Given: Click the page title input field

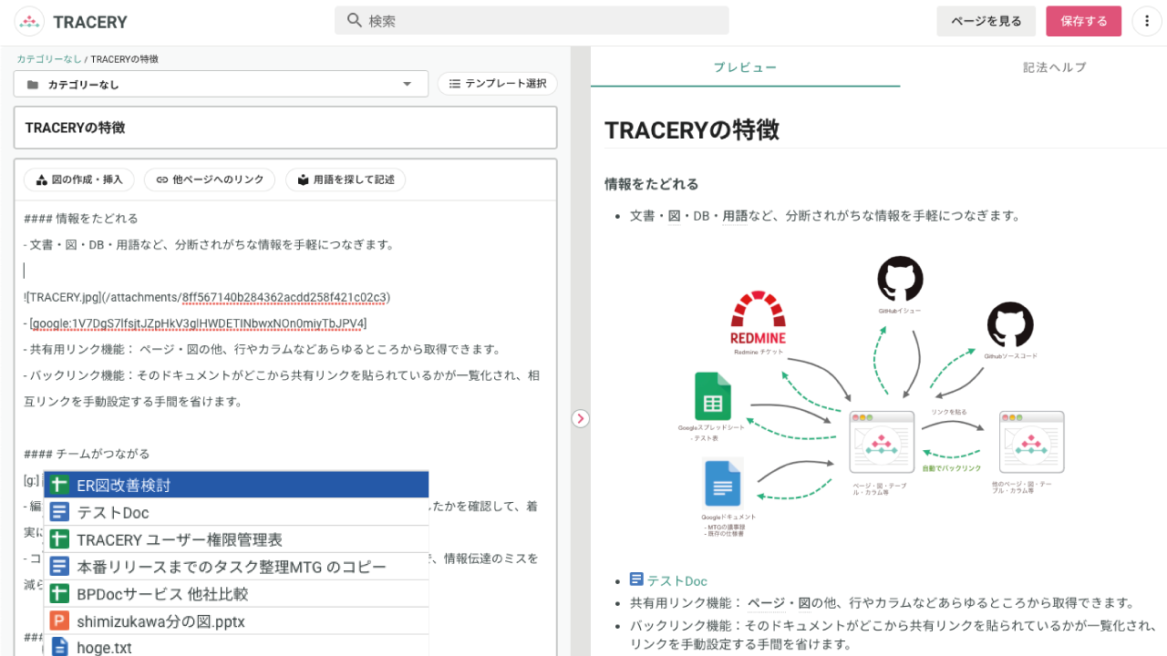Looking at the screenshot, I should 285,128.
